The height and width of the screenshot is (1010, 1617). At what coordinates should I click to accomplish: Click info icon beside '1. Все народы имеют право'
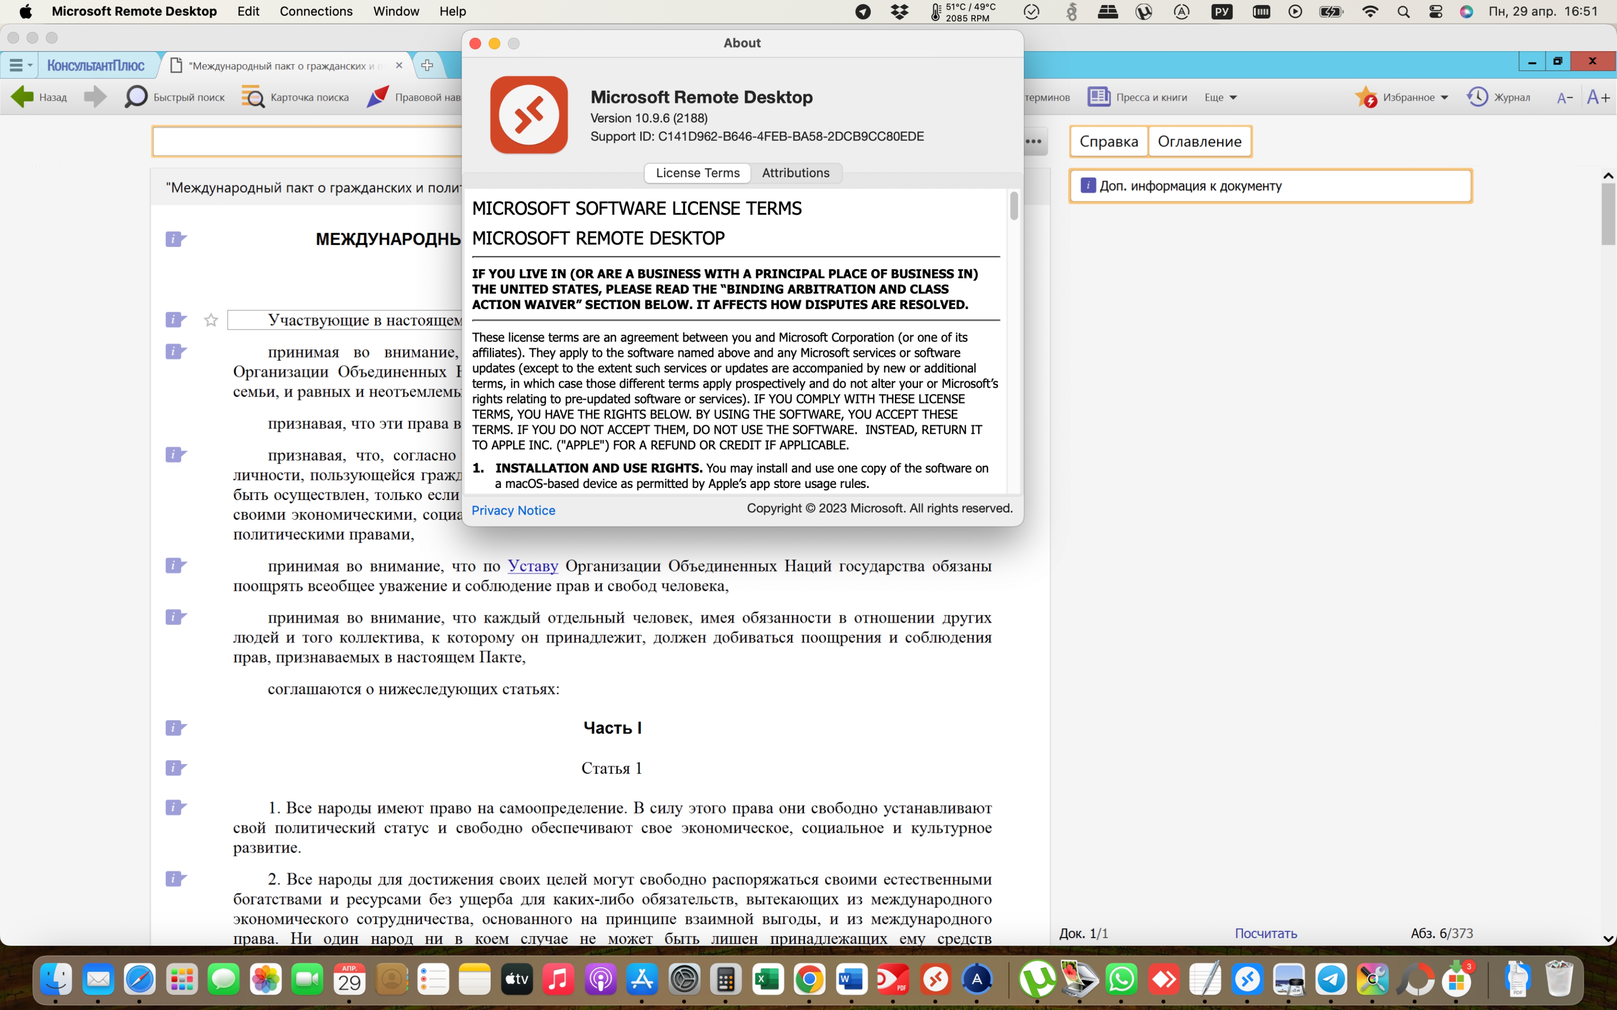coord(176,808)
